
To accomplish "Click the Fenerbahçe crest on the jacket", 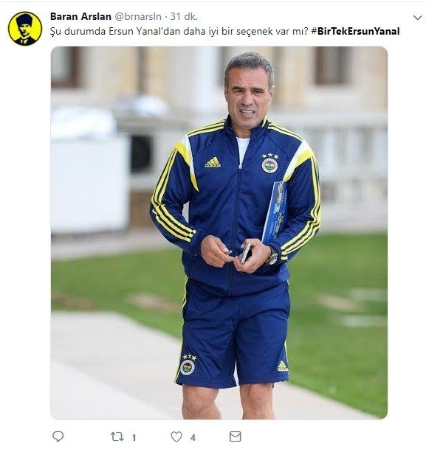I will click(x=269, y=163).
